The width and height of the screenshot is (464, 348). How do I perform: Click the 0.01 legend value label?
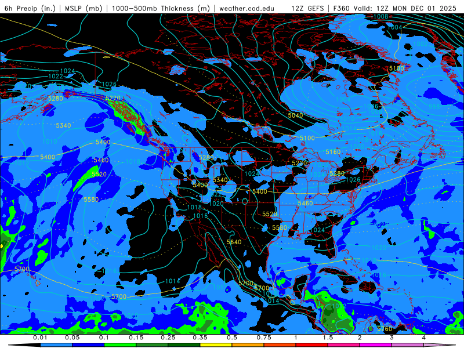tap(40, 338)
